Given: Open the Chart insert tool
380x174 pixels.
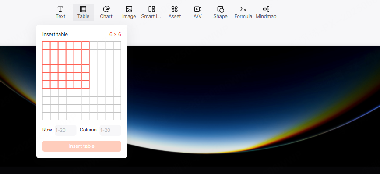Looking at the screenshot, I should point(106,12).
